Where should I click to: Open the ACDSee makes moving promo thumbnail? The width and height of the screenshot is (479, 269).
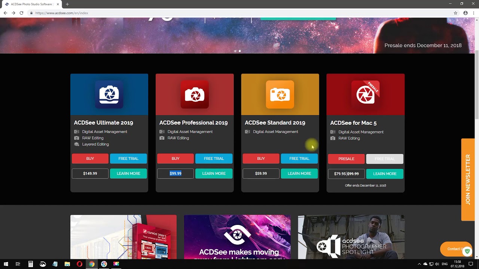[237, 237]
